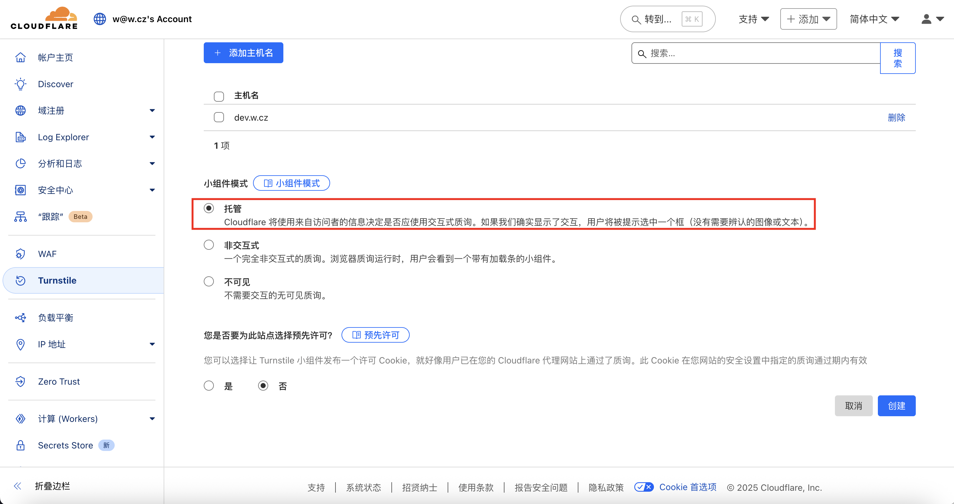Collapse sidebar using 折叠边栏 arrows icon

17,486
